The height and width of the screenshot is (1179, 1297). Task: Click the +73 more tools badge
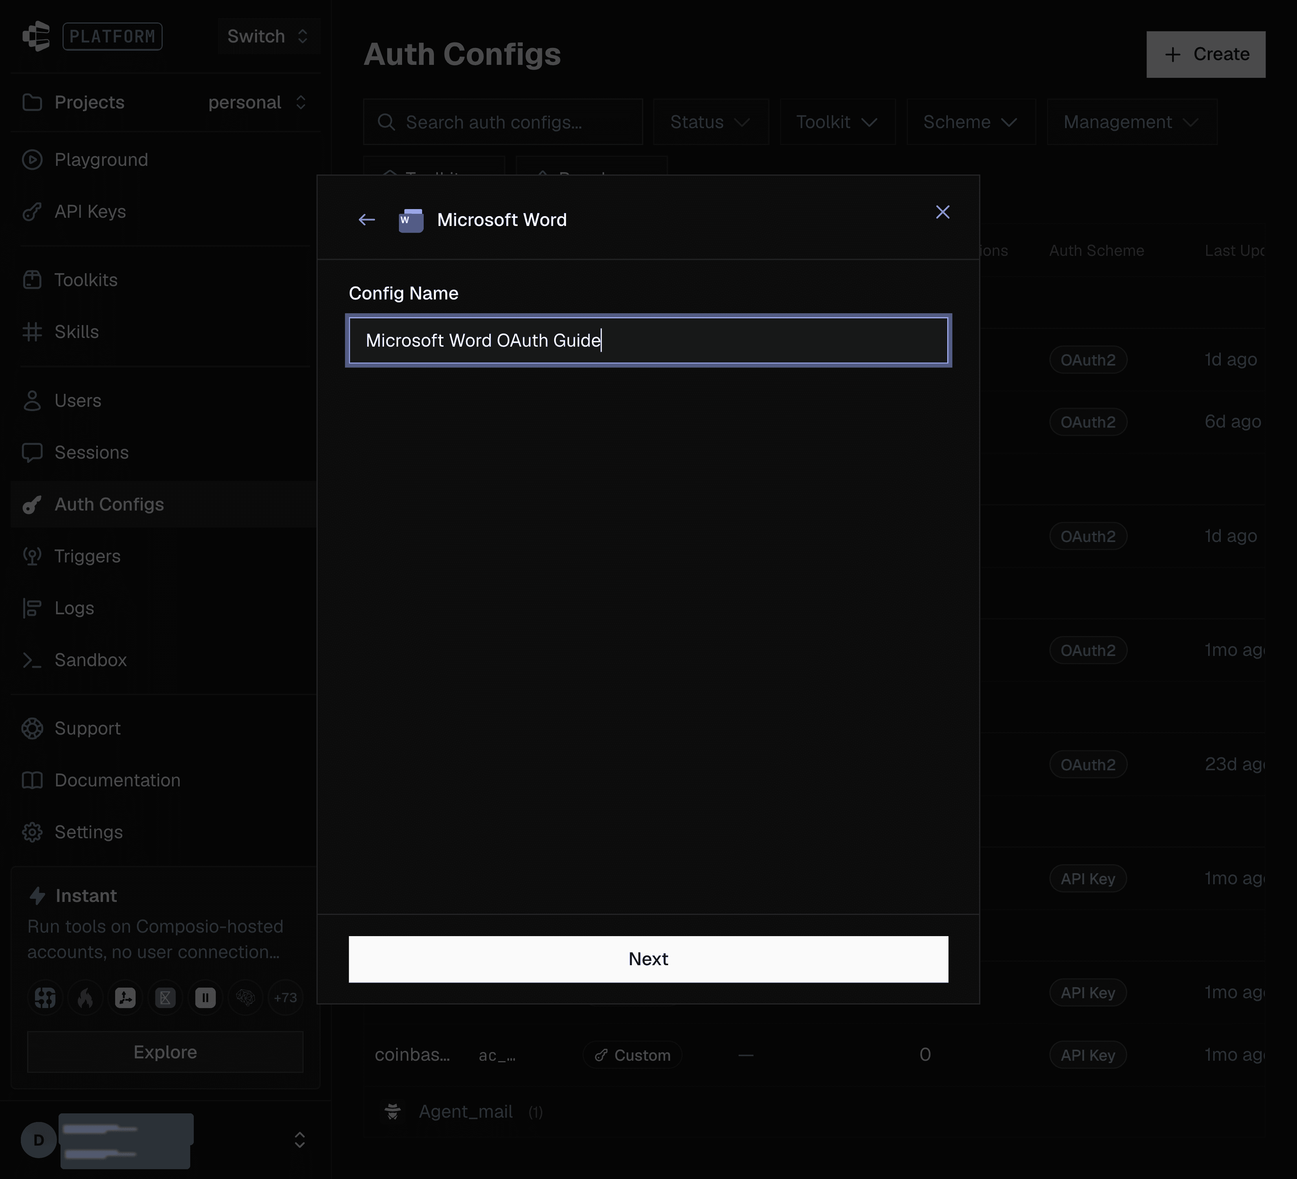[286, 997]
